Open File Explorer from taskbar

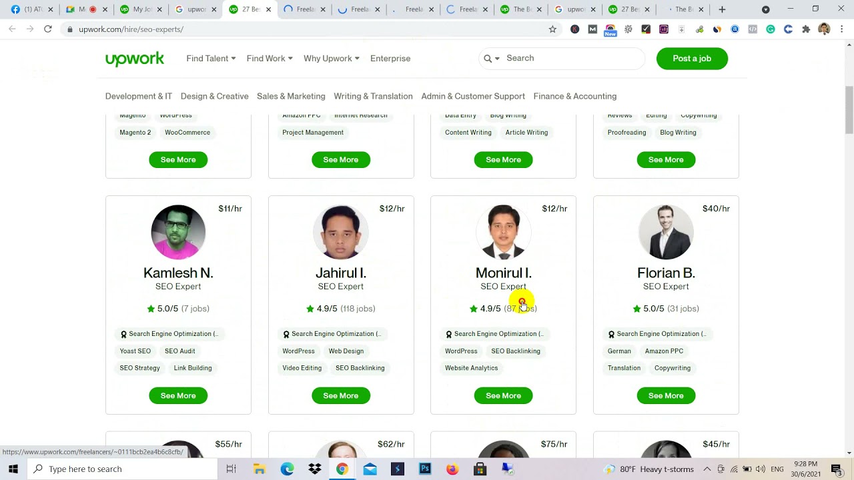pos(259,469)
